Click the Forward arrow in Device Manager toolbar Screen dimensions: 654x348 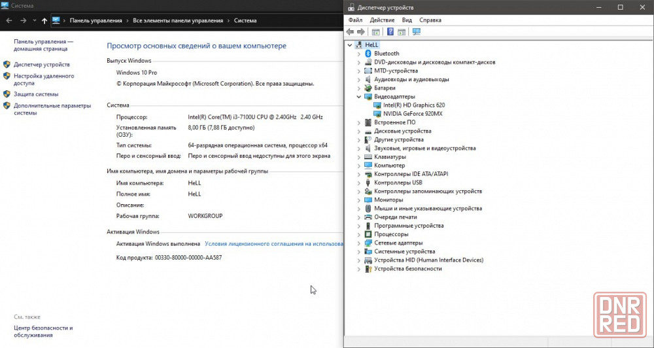[x=361, y=31]
